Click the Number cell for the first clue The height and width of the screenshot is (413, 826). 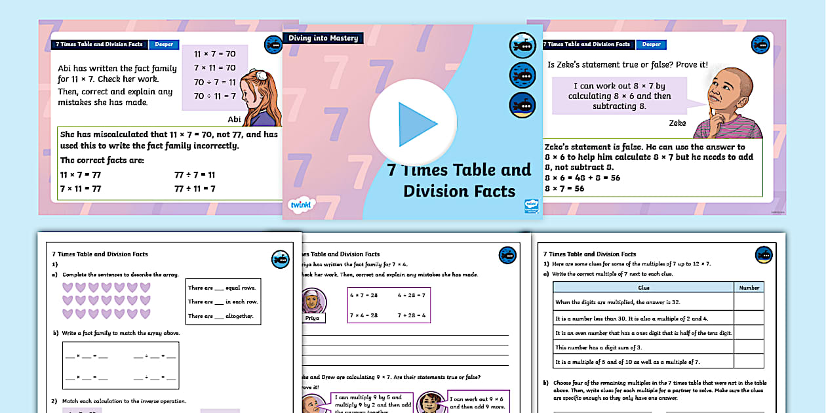749,302
